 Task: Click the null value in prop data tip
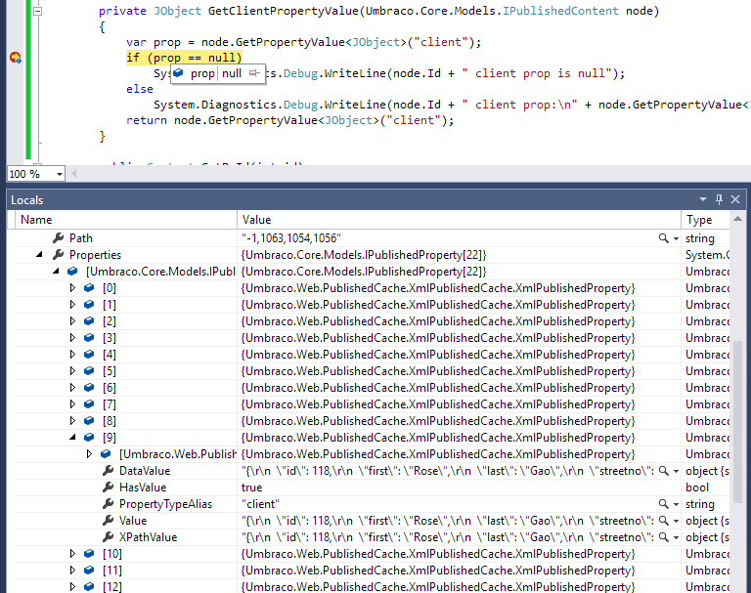point(232,73)
